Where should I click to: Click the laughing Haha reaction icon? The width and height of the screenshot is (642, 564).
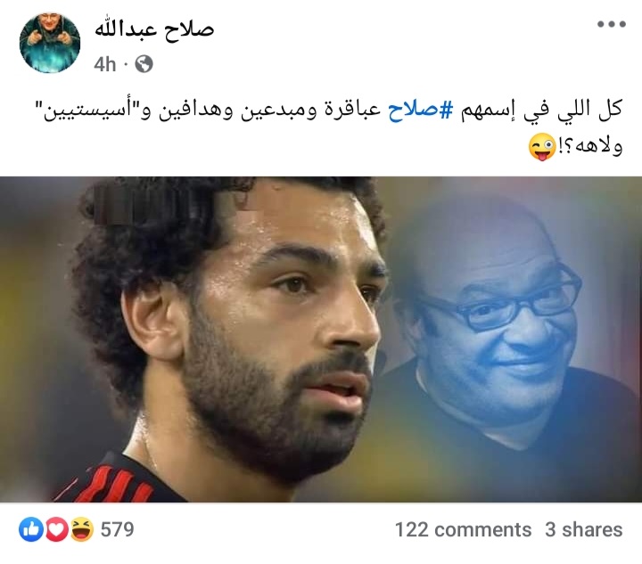(x=81, y=529)
